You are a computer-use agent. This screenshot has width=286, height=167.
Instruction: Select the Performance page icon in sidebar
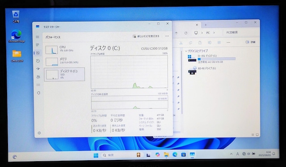coord(38,53)
